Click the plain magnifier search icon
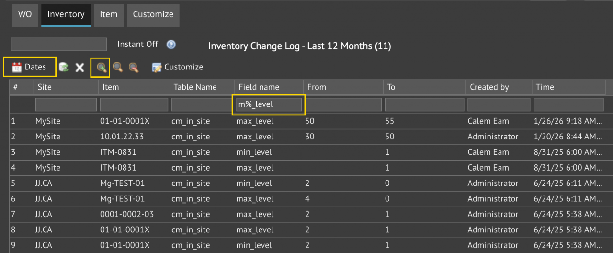Image resolution: width=613 pixels, height=253 pixels. (118, 67)
